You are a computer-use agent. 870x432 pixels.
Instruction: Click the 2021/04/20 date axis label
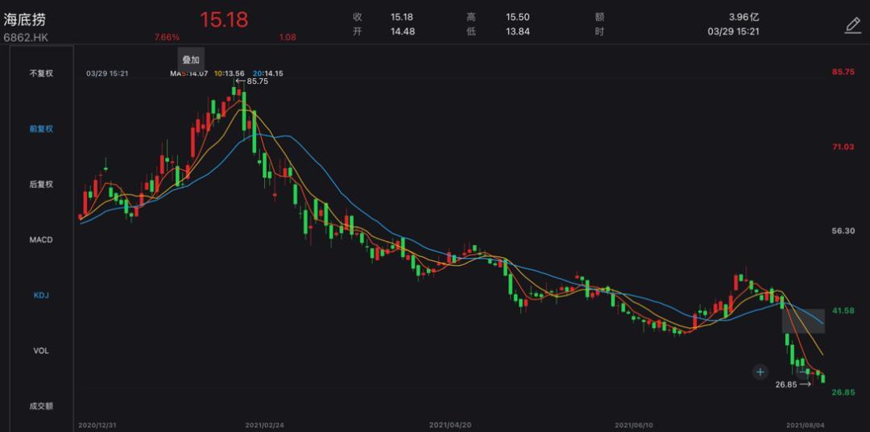[x=449, y=424]
